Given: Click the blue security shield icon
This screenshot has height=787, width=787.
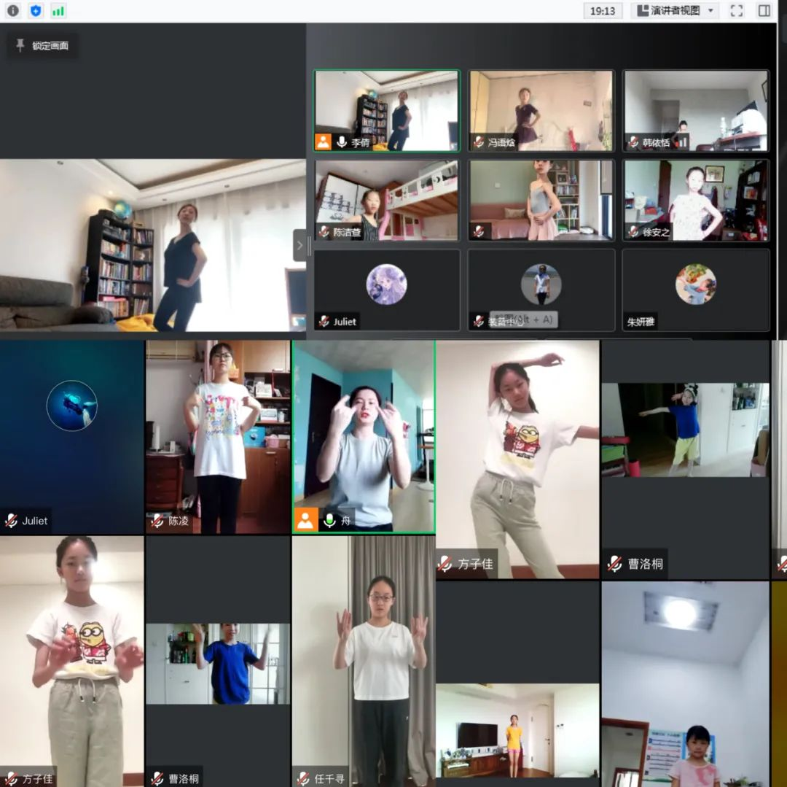Looking at the screenshot, I should pyautogui.click(x=36, y=10).
